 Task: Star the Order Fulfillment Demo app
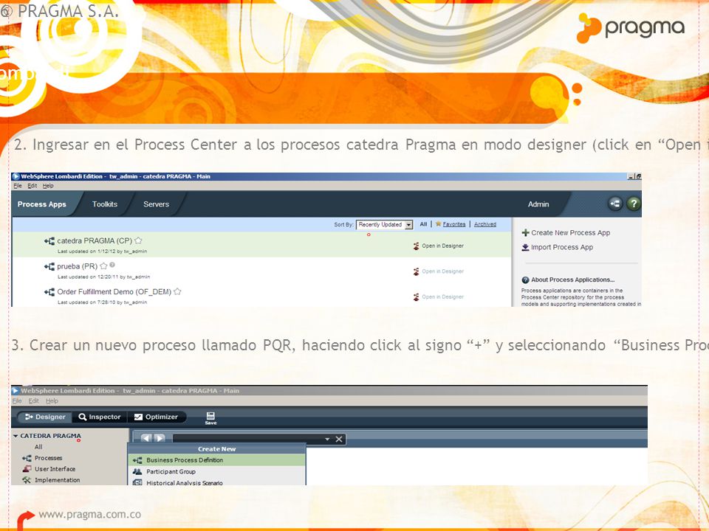click(177, 292)
